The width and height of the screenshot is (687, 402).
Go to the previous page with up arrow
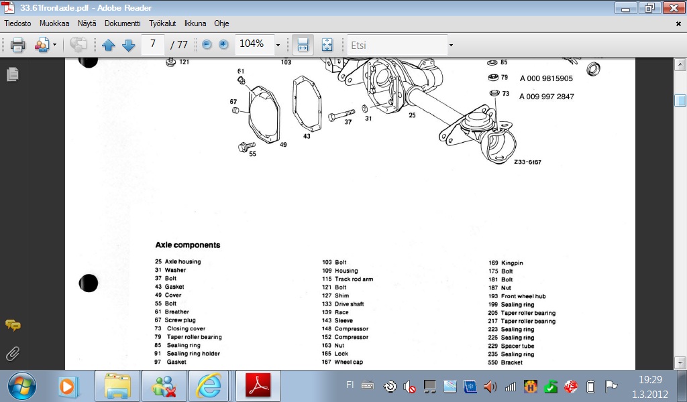tap(109, 45)
